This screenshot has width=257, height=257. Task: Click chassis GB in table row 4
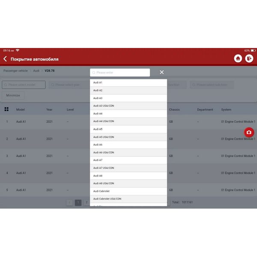pos(171,173)
